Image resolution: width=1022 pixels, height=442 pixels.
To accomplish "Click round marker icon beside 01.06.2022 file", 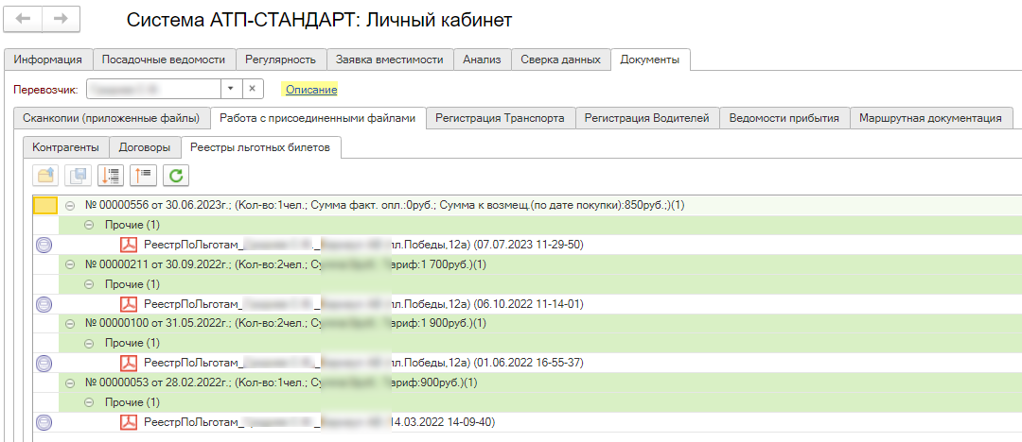I will [44, 363].
